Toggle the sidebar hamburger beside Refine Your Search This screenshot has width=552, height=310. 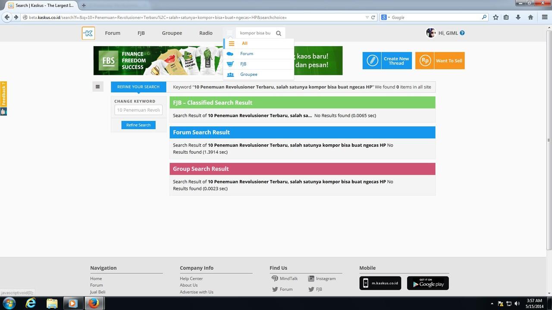pos(97,87)
